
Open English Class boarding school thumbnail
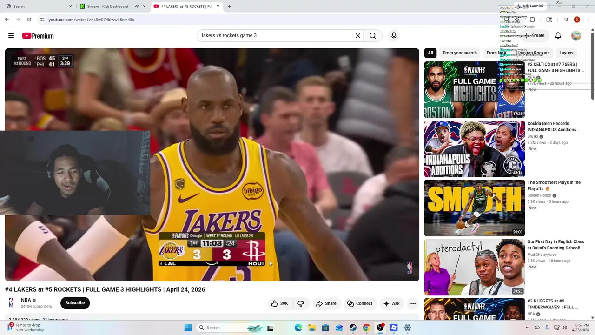pos(474,267)
